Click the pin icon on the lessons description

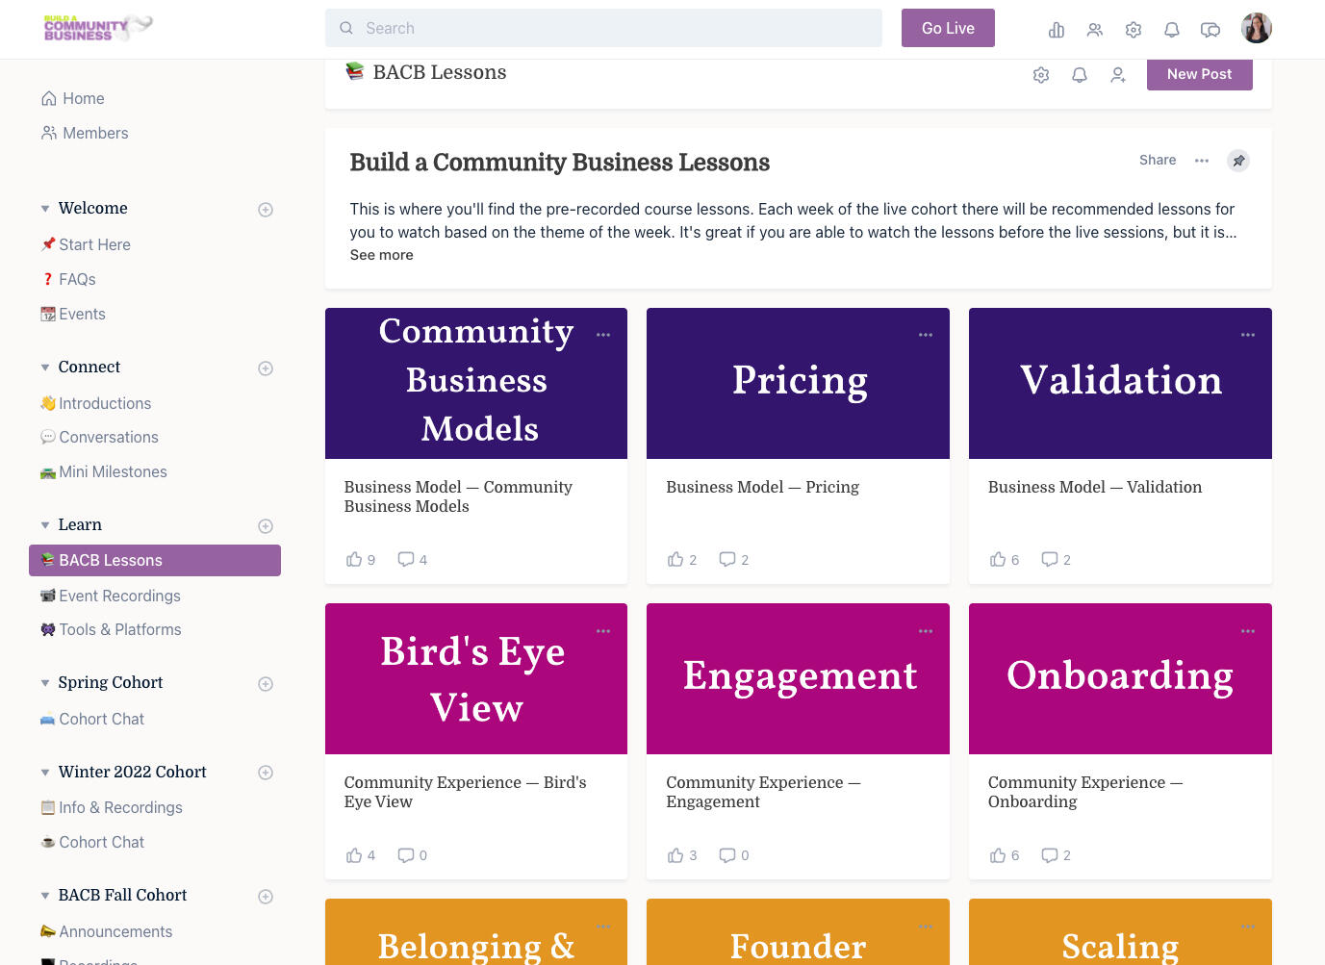(1238, 161)
